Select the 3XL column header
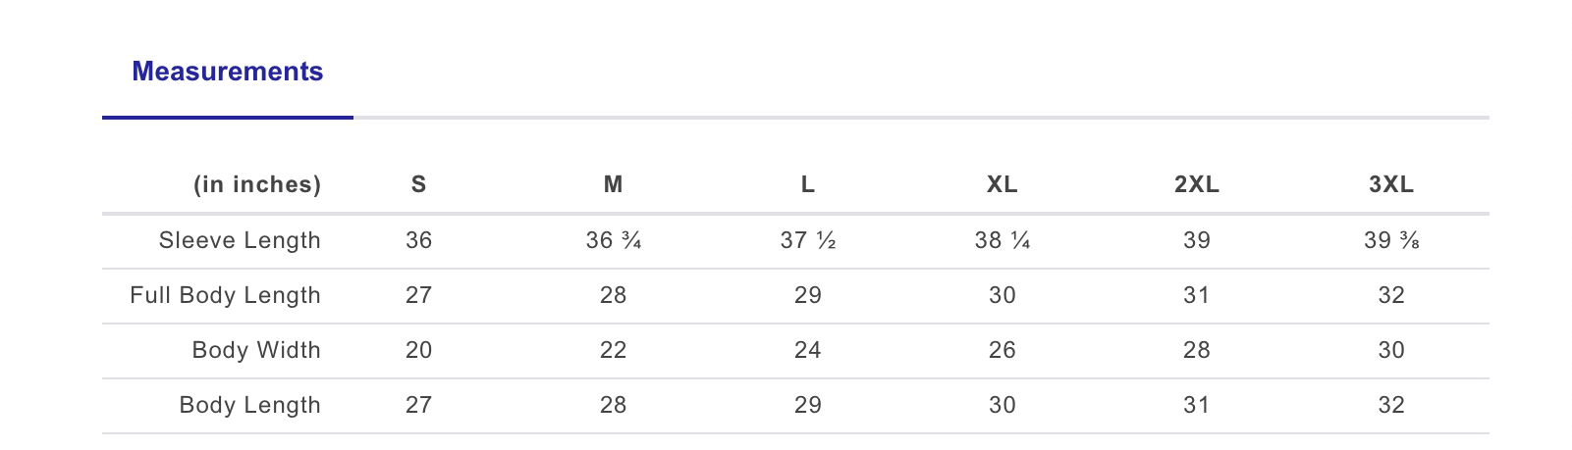1572x450 pixels. click(1390, 184)
